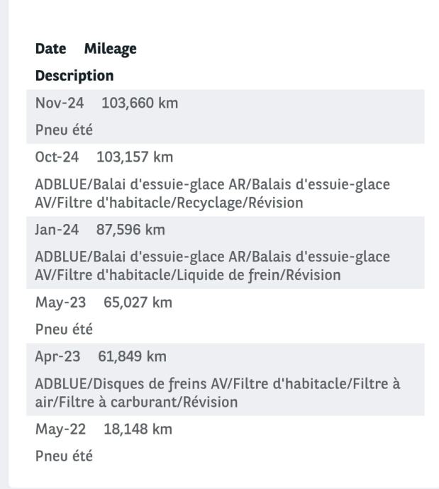Image resolution: width=439 pixels, height=489 pixels.
Task: Open the description mentioning Liquide de frein
Action: tap(212, 266)
